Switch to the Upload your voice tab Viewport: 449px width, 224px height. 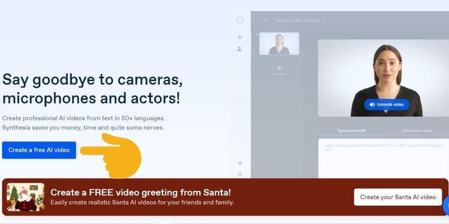[x=417, y=130]
